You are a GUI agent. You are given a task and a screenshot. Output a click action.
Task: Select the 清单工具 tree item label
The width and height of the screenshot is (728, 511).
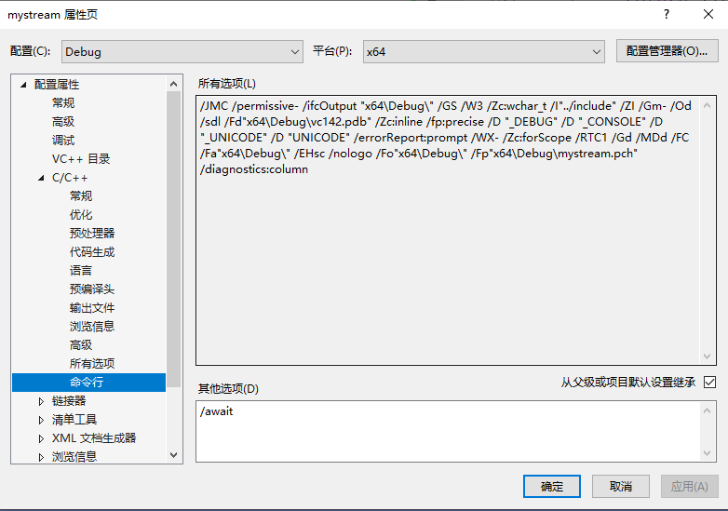(74, 420)
